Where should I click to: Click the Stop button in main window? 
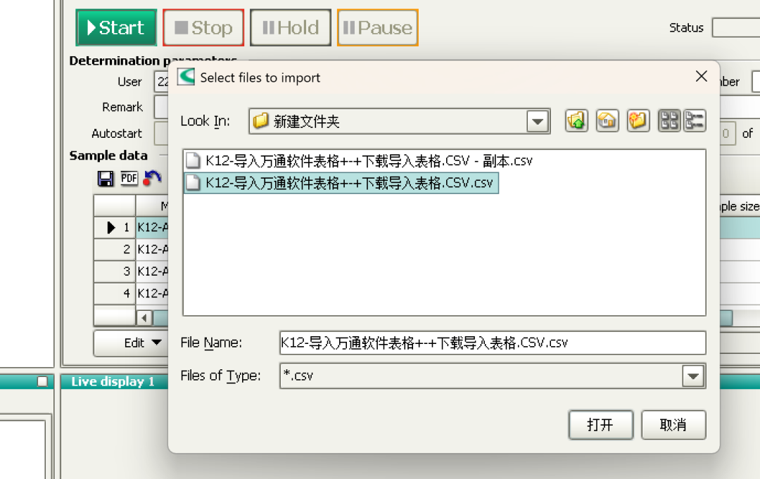pyautogui.click(x=203, y=27)
